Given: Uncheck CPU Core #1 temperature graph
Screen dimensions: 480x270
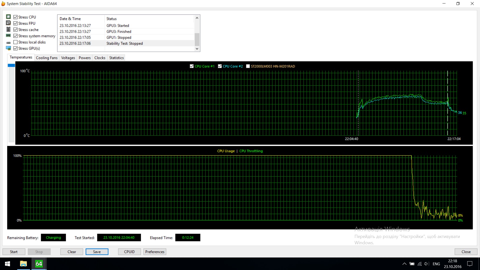Looking at the screenshot, I should click(x=192, y=66).
